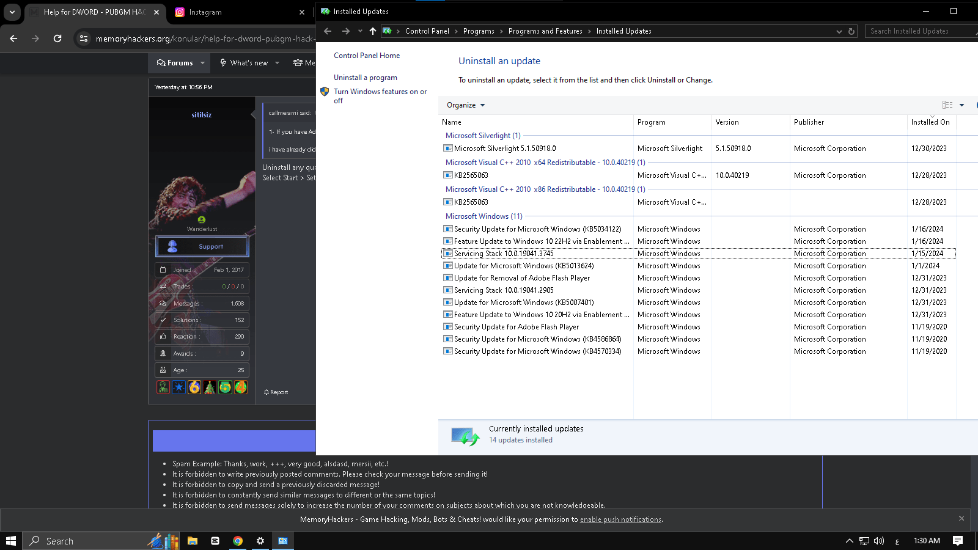978x550 pixels.
Task: Open Chrome from taskbar
Action: (x=238, y=541)
